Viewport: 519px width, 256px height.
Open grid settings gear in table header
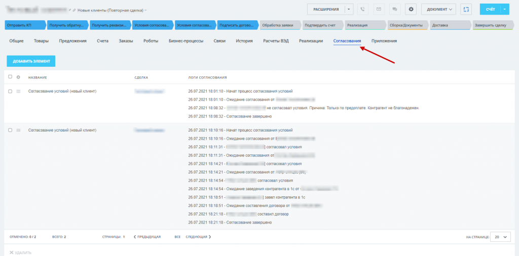(x=18, y=77)
